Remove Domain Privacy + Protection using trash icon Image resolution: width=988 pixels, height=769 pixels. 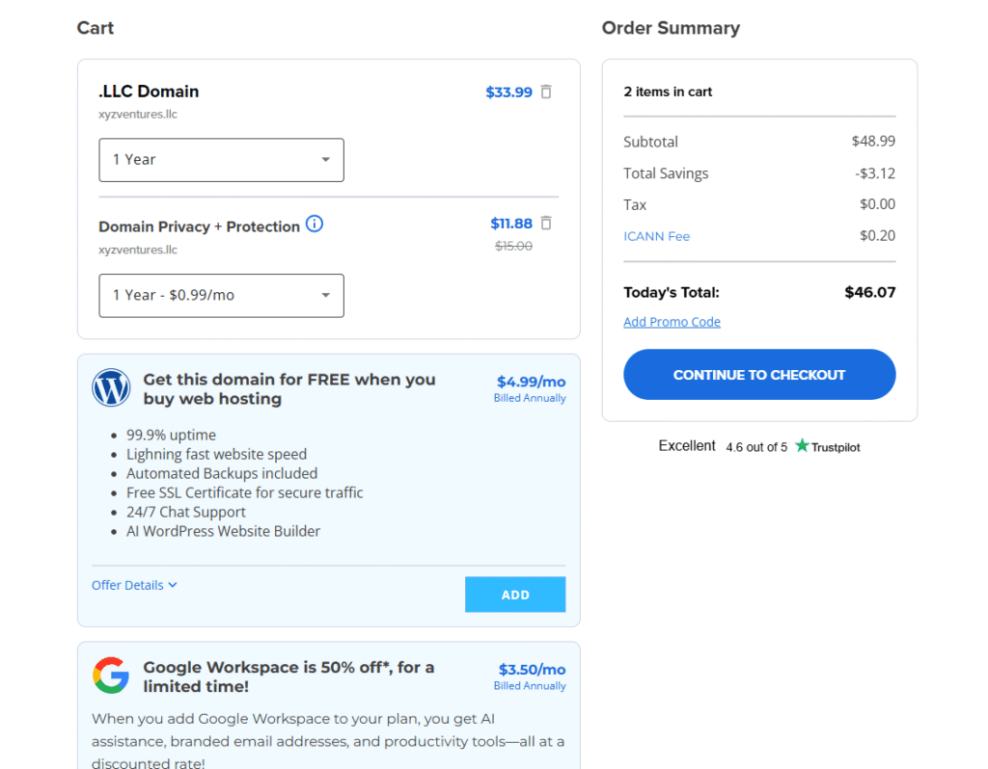pyautogui.click(x=546, y=224)
